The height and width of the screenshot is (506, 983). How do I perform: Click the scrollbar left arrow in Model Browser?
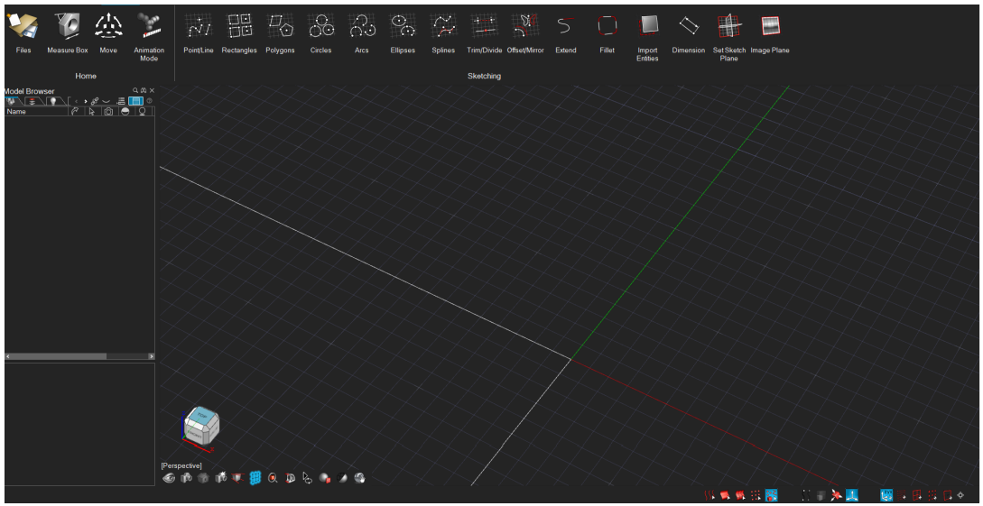tap(8, 356)
